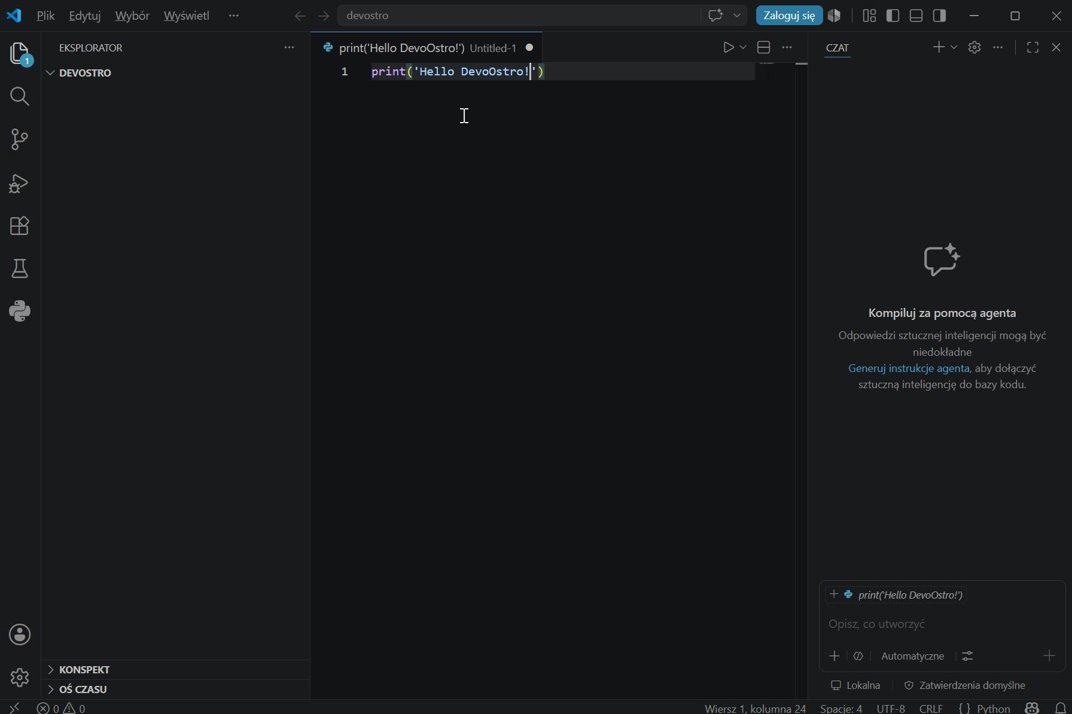Open new chat dropdown arrow
This screenshot has width=1072, height=714.
click(x=954, y=47)
